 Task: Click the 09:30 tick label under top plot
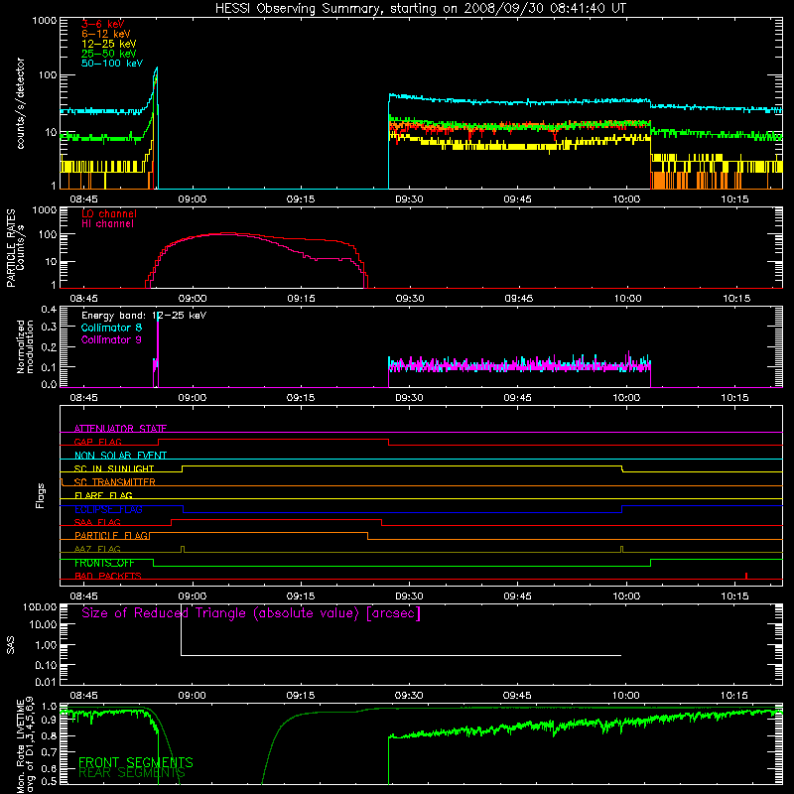(x=409, y=199)
